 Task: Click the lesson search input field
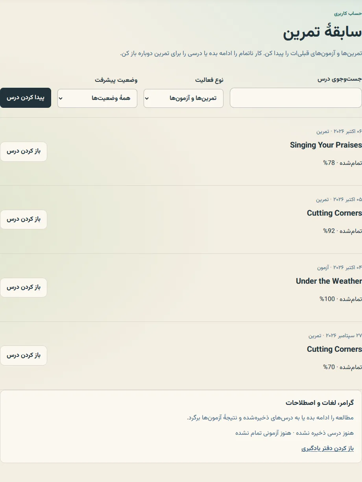point(296,98)
